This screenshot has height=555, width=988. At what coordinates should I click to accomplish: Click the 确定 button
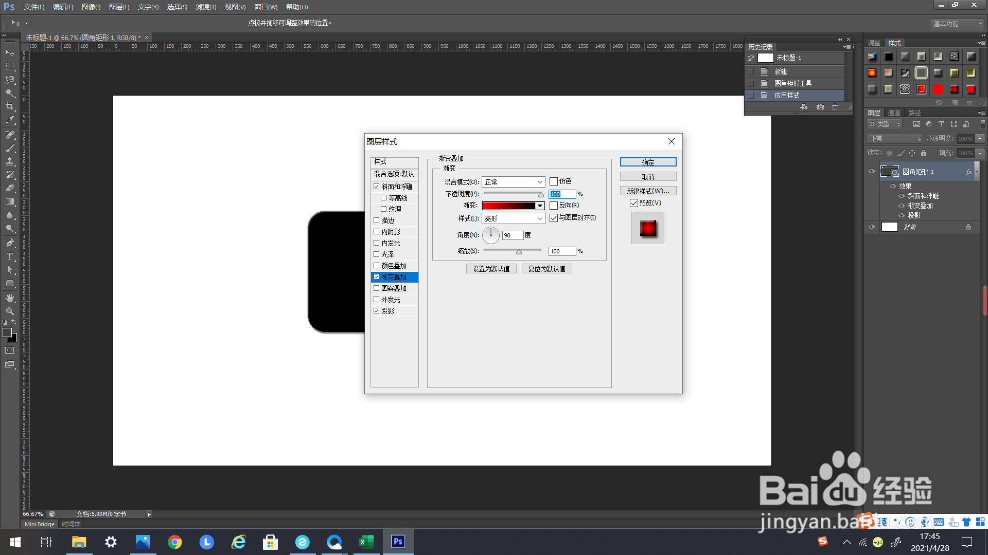click(648, 162)
